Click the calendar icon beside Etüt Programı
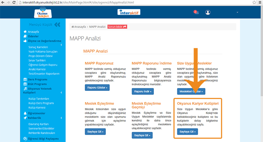 tap(25, 84)
